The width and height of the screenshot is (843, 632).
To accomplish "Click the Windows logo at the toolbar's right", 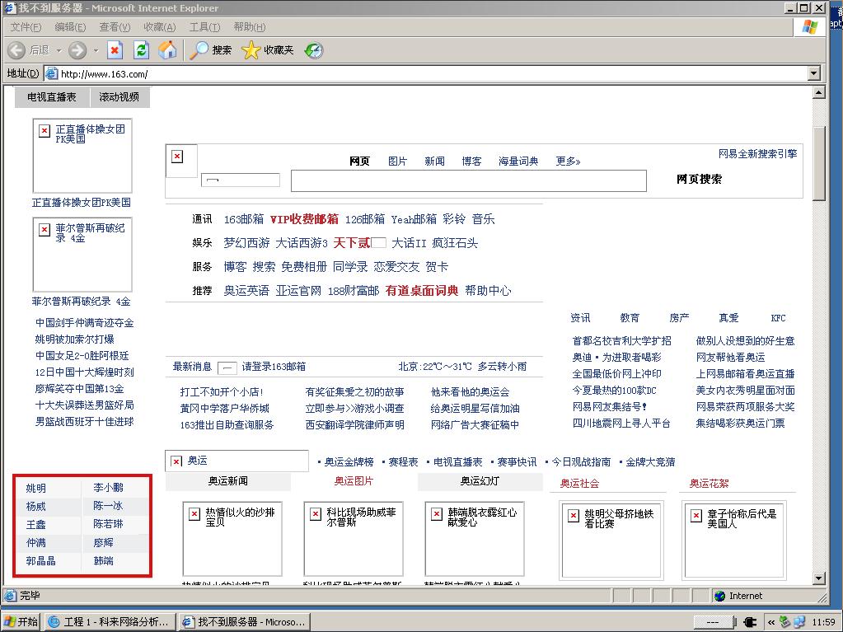I will [x=808, y=26].
